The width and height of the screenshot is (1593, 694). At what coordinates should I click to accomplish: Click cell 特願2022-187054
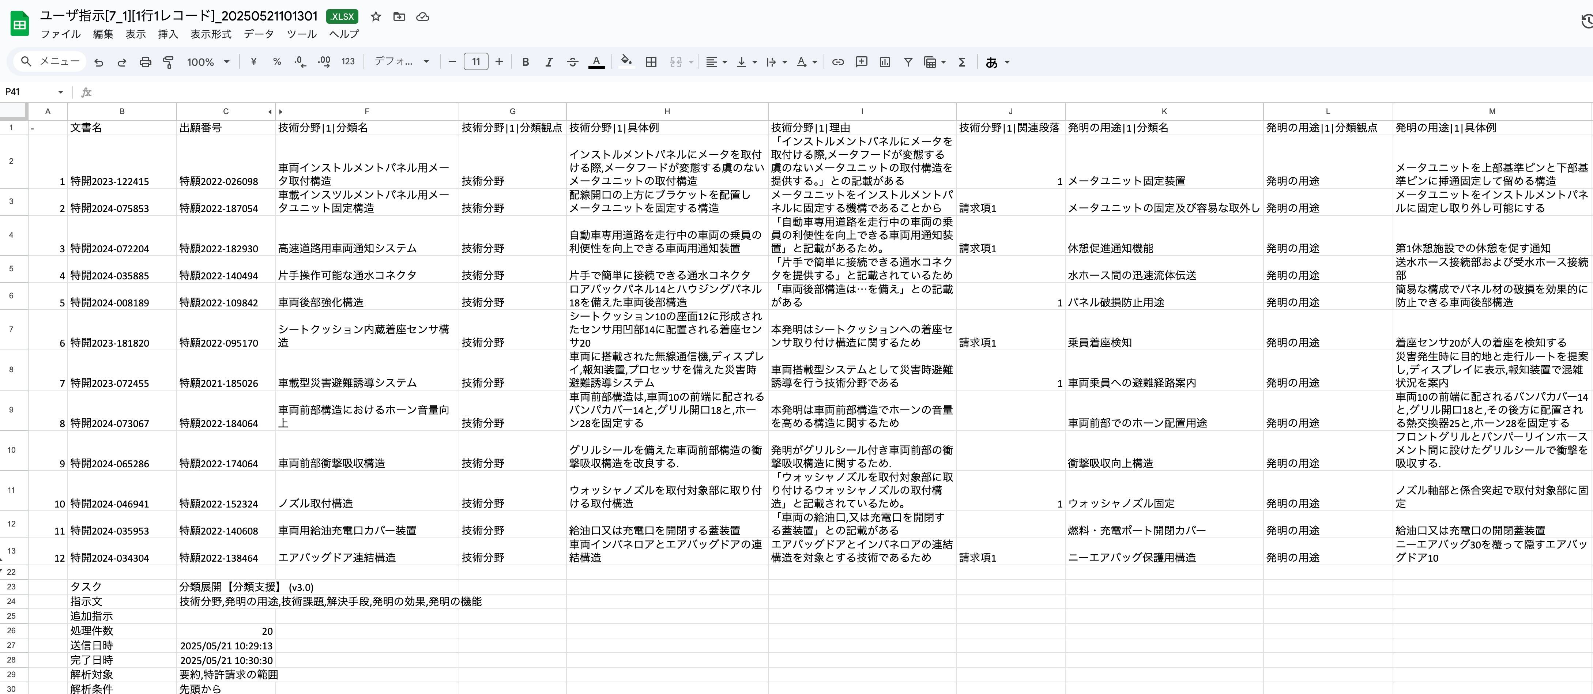pos(226,201)
